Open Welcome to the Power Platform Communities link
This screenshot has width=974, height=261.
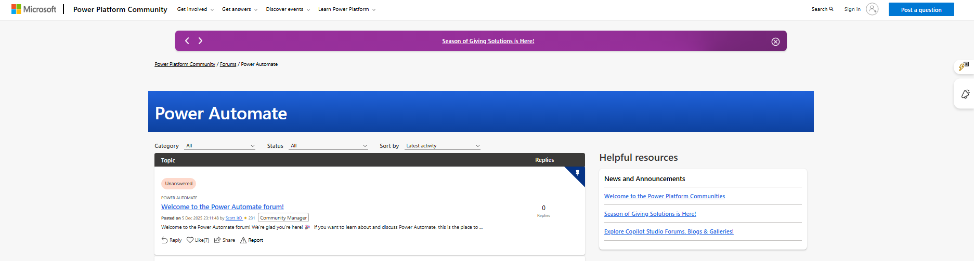click(665, 196)
